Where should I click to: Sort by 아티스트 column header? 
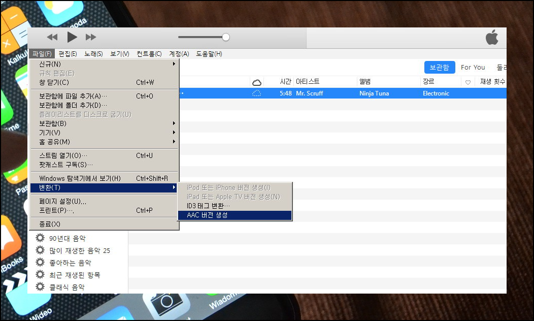point(308,82)
